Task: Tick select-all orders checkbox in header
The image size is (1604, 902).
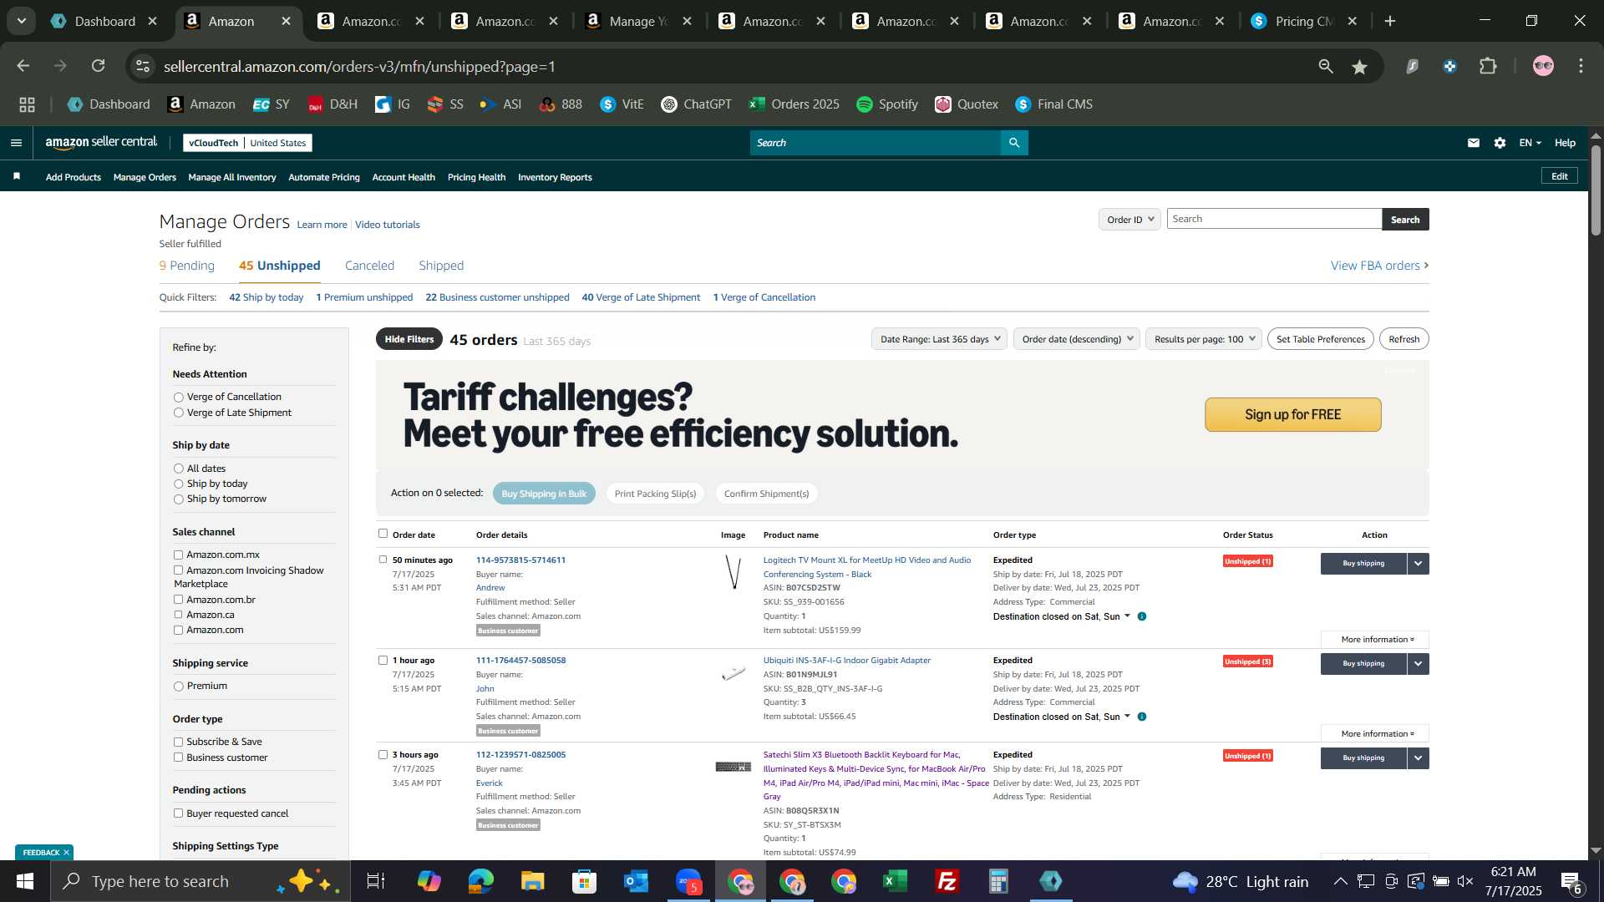Action: [x=383, y=534]
